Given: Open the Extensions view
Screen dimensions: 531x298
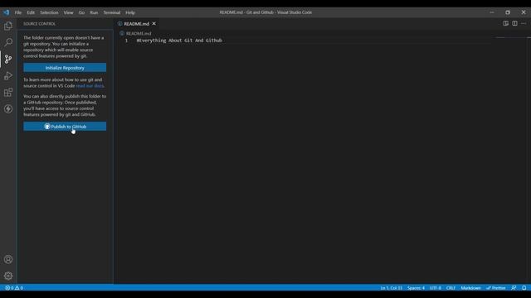Looking at the screenshot, I should tap(8, 92).
